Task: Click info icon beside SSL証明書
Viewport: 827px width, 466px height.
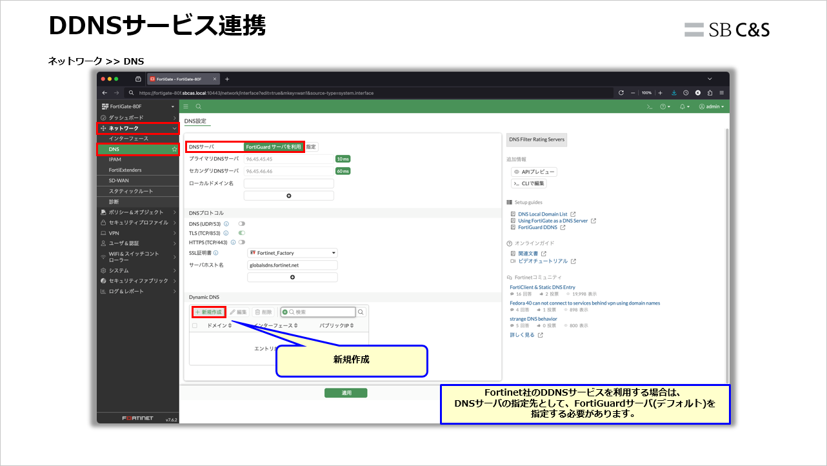Action: click(215, 253)
